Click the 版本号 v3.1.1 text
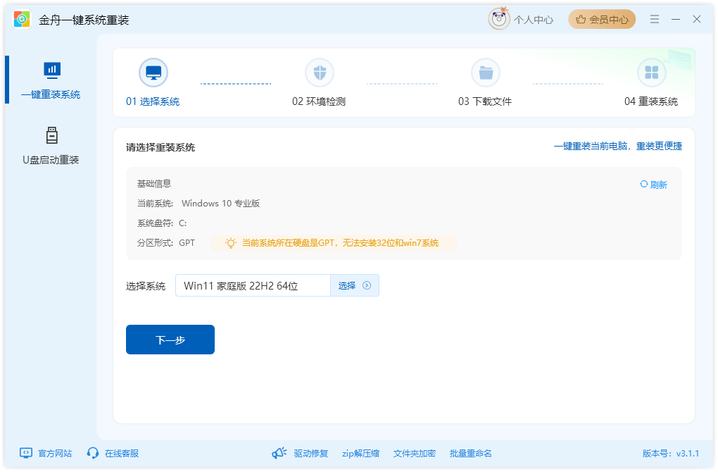This screenshot has height=472, width=718. pos(671,453)
